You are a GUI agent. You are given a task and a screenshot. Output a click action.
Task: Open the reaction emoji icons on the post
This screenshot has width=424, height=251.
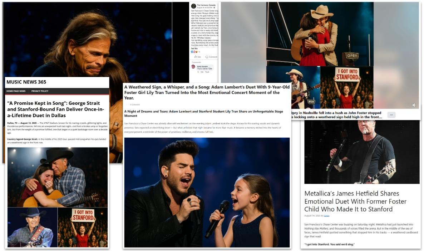tap(194, 52)
